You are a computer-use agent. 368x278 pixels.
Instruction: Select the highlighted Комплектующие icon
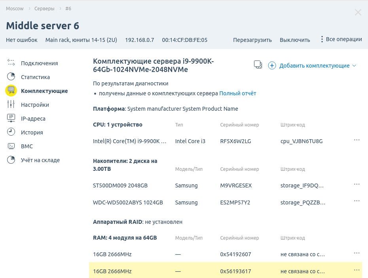(x=11, y=91)
